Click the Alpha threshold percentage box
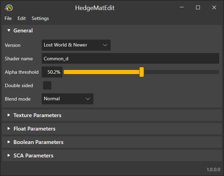Viewport: 224px width, 176px height. coord(52,72)
